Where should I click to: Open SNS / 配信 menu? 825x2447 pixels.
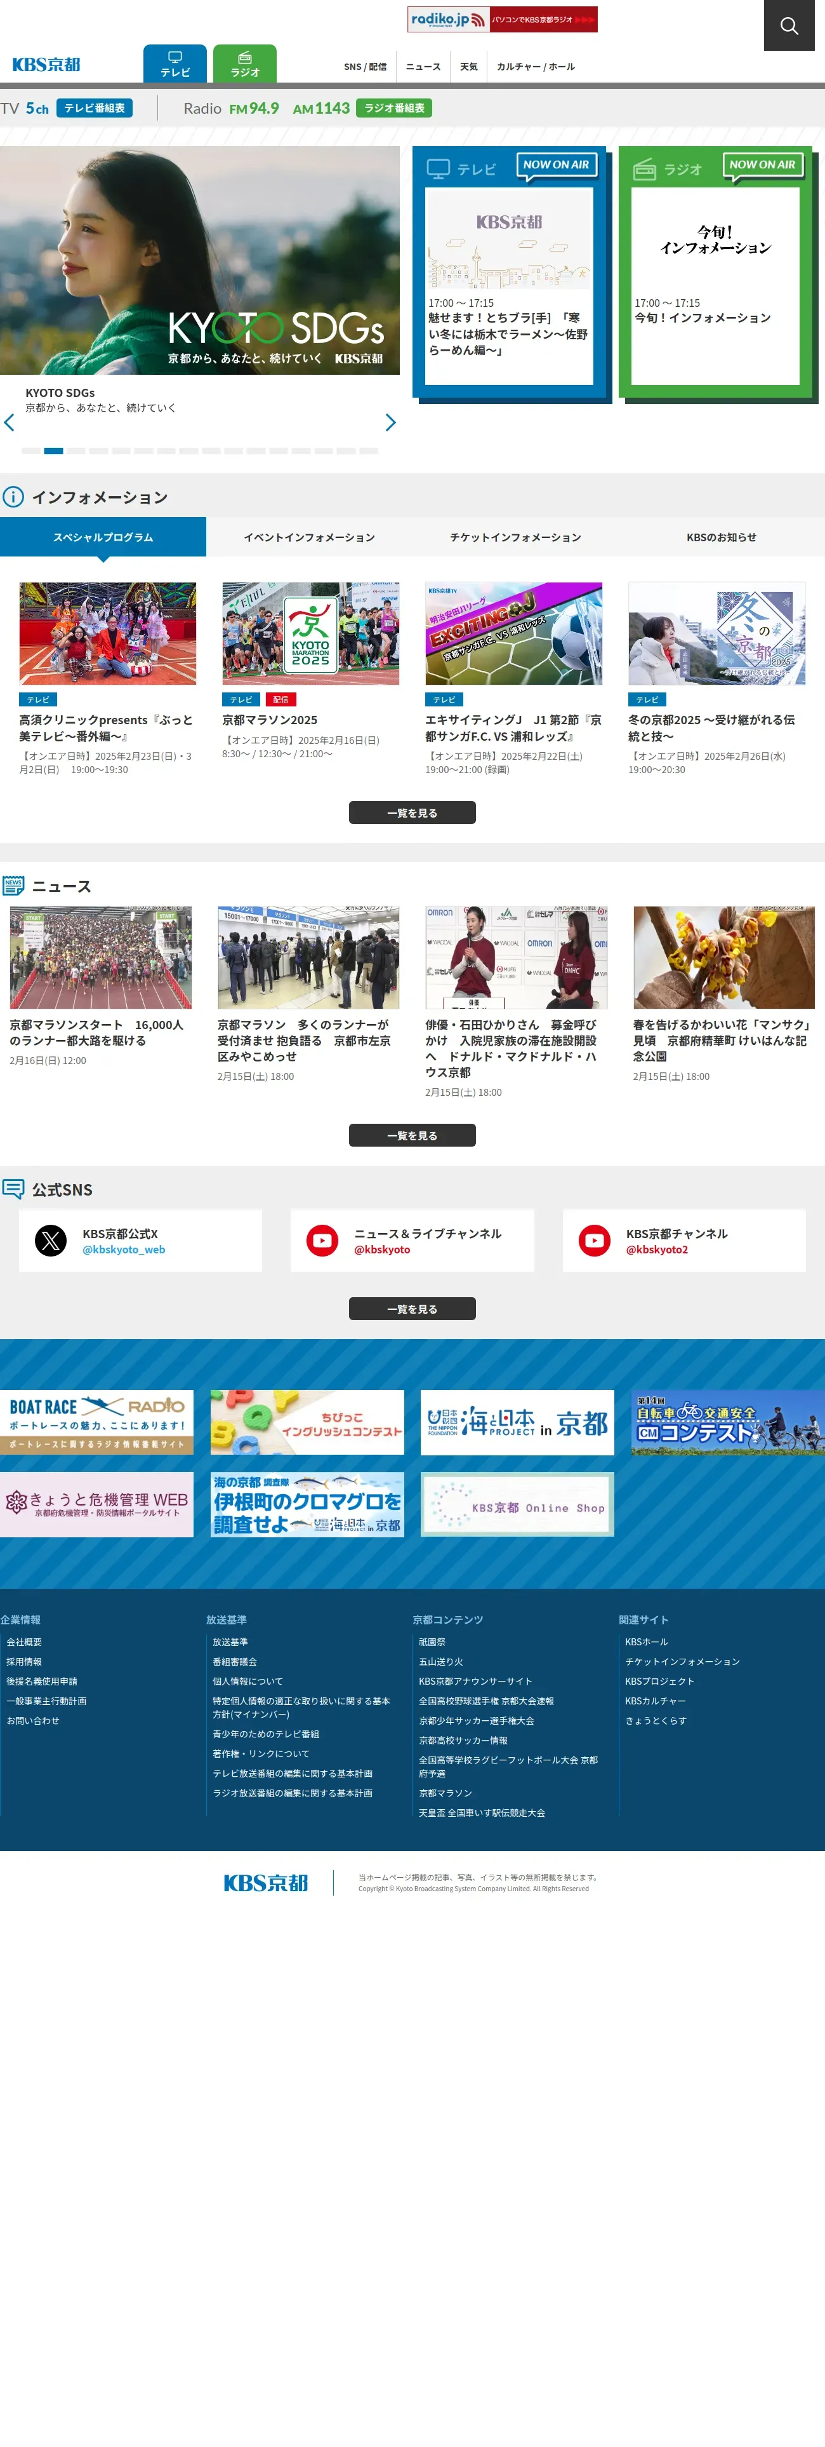tap(364, 67)
